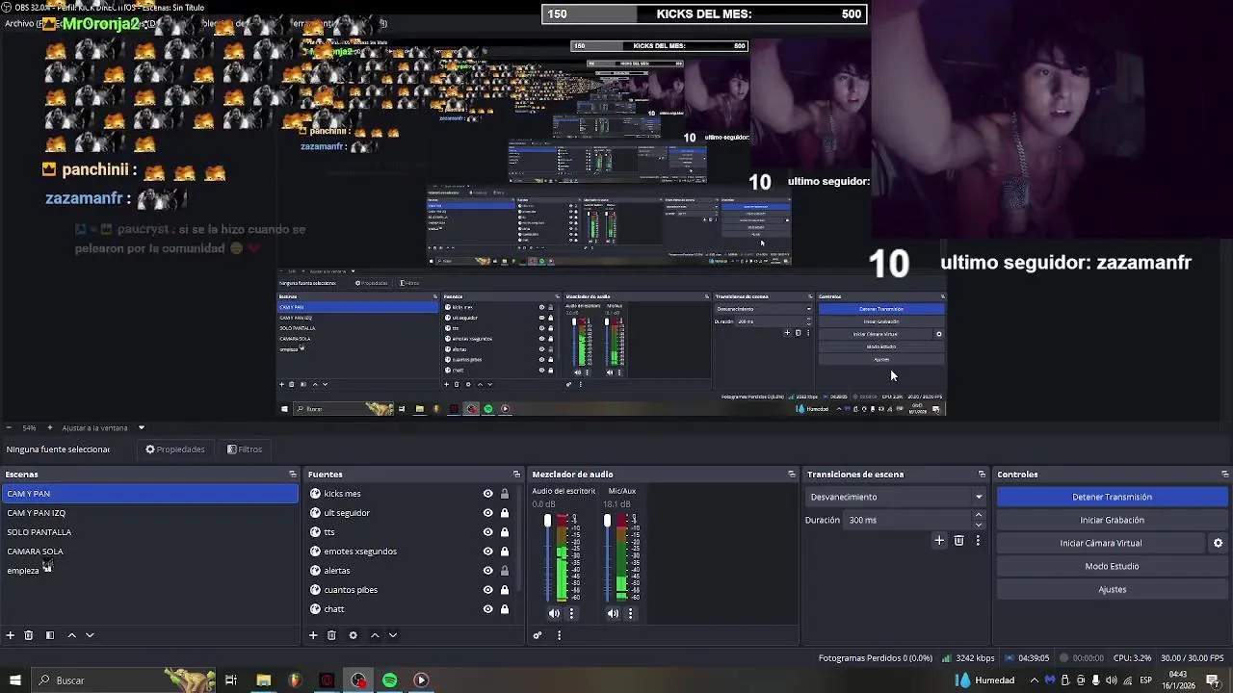
Task: Enable Modo Estudio
Action: tap(1112, 566)
